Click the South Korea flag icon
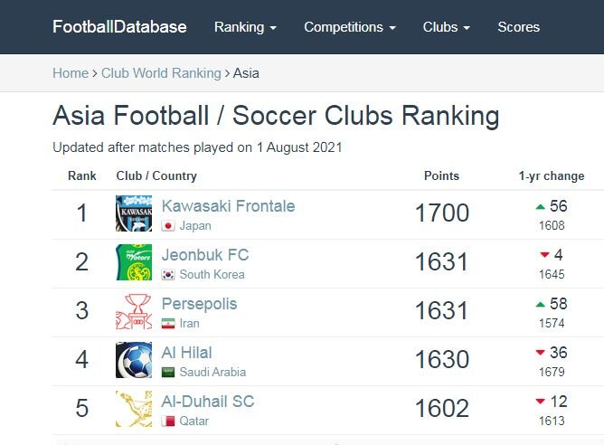604x445 pixels. pos(168,275)
